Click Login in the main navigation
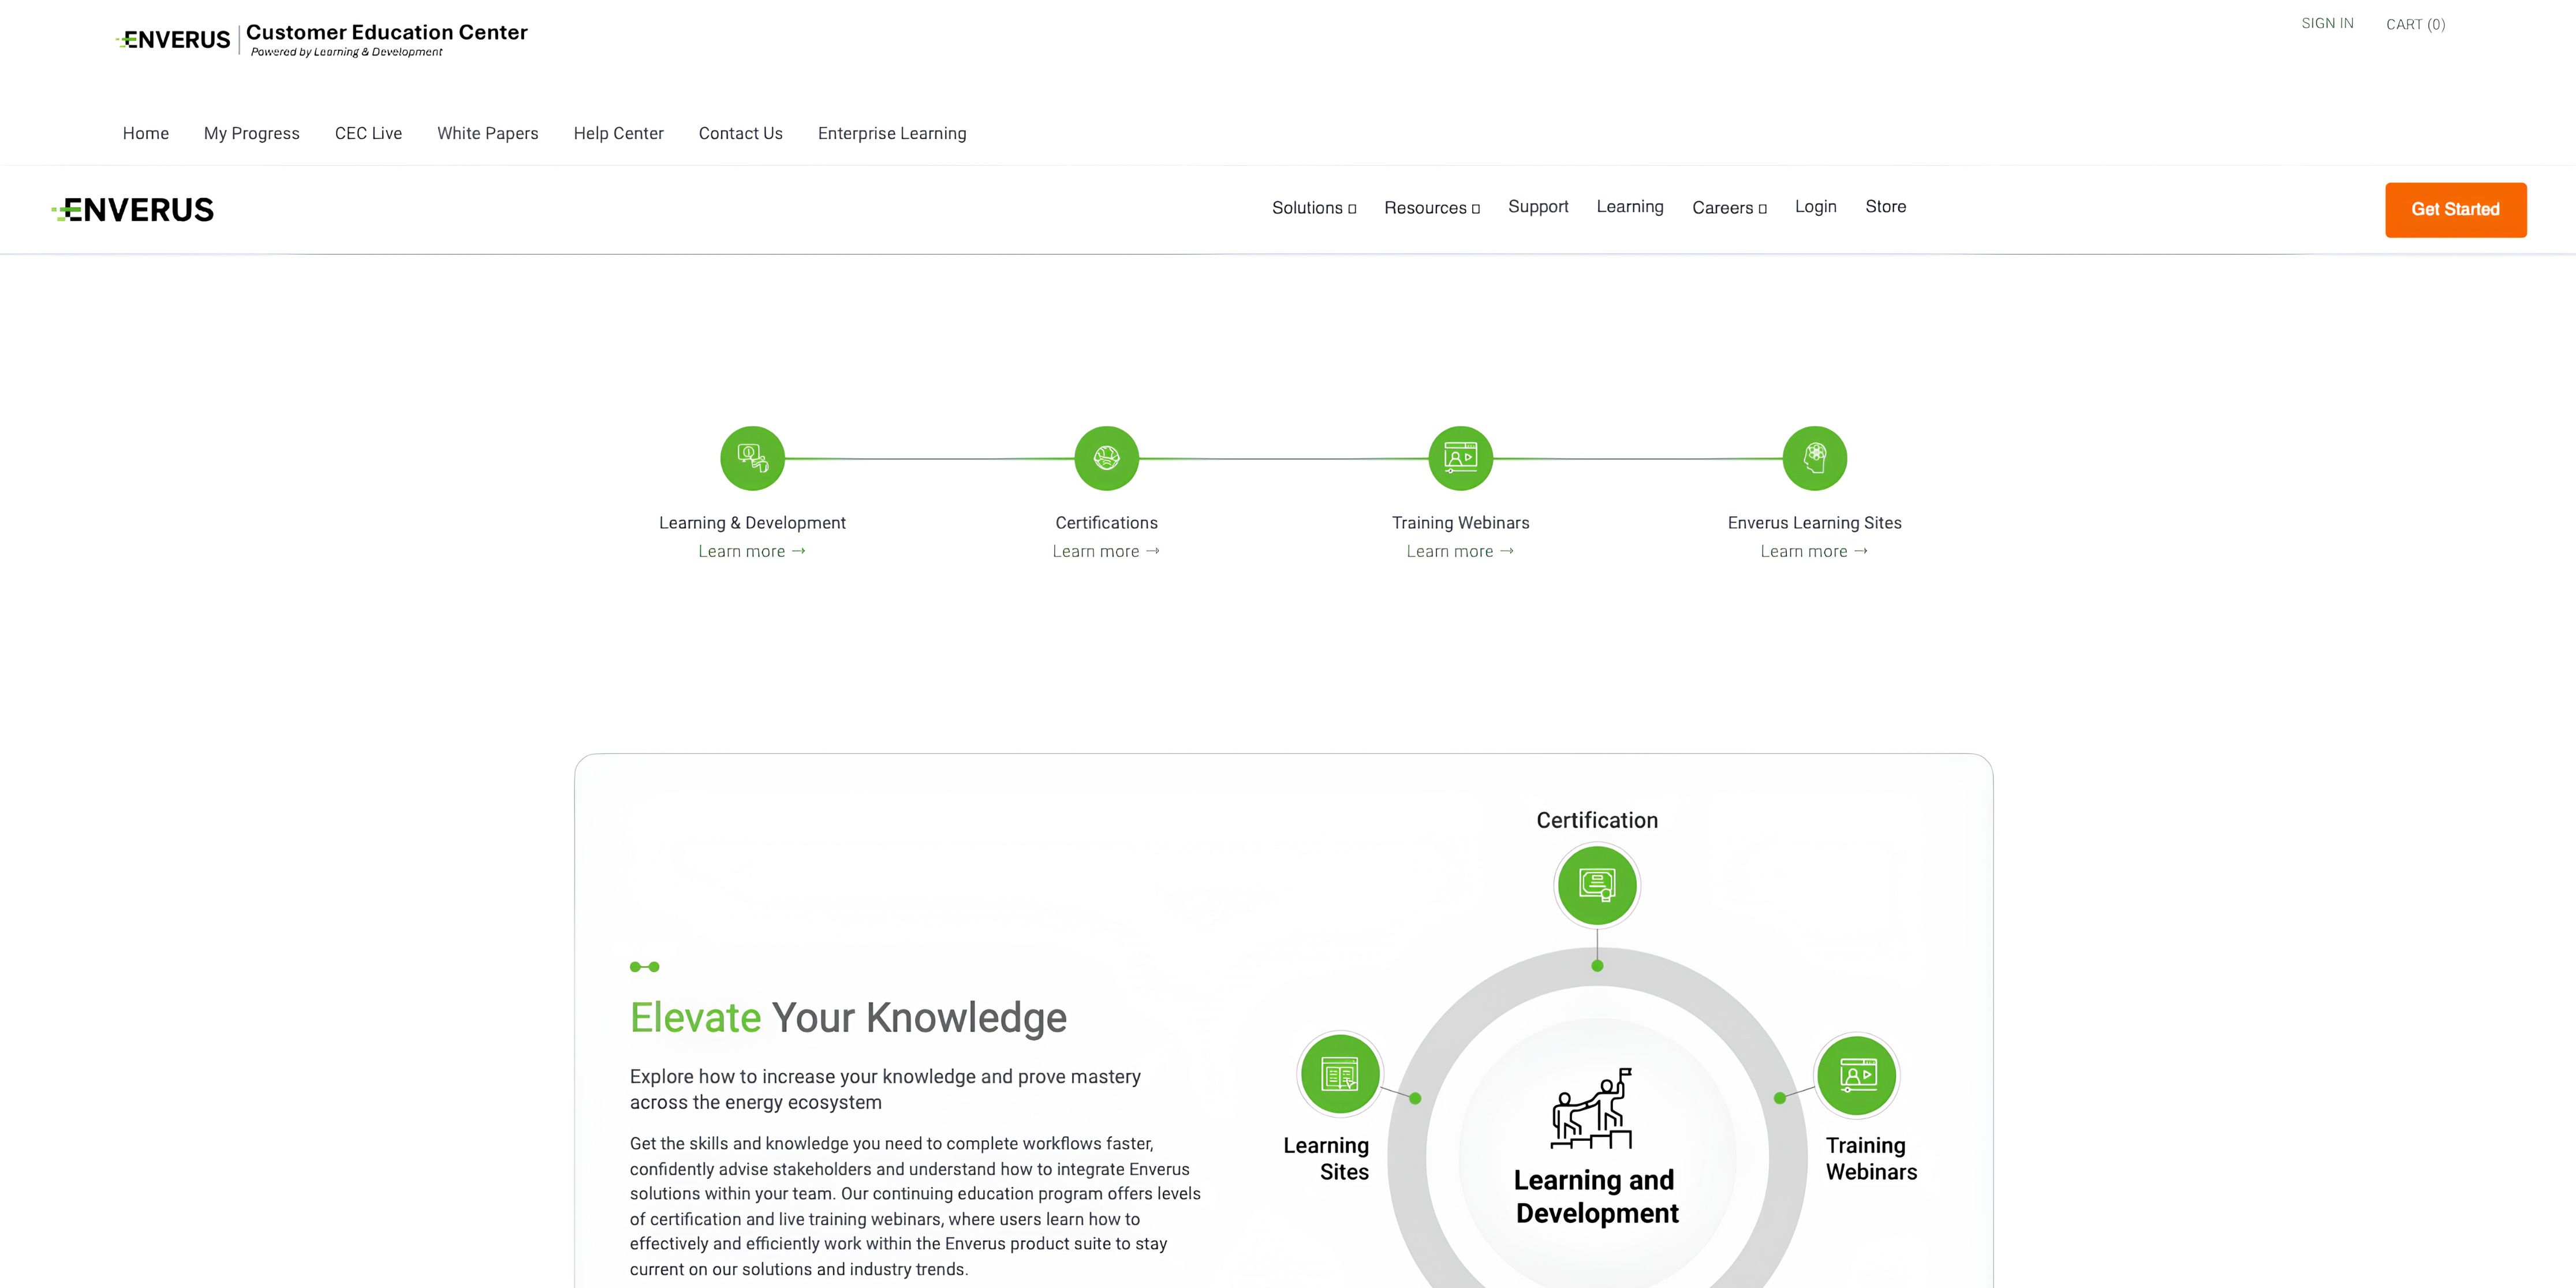Viewport: 2576px width, 1288px height. [x=1816, y=207]
